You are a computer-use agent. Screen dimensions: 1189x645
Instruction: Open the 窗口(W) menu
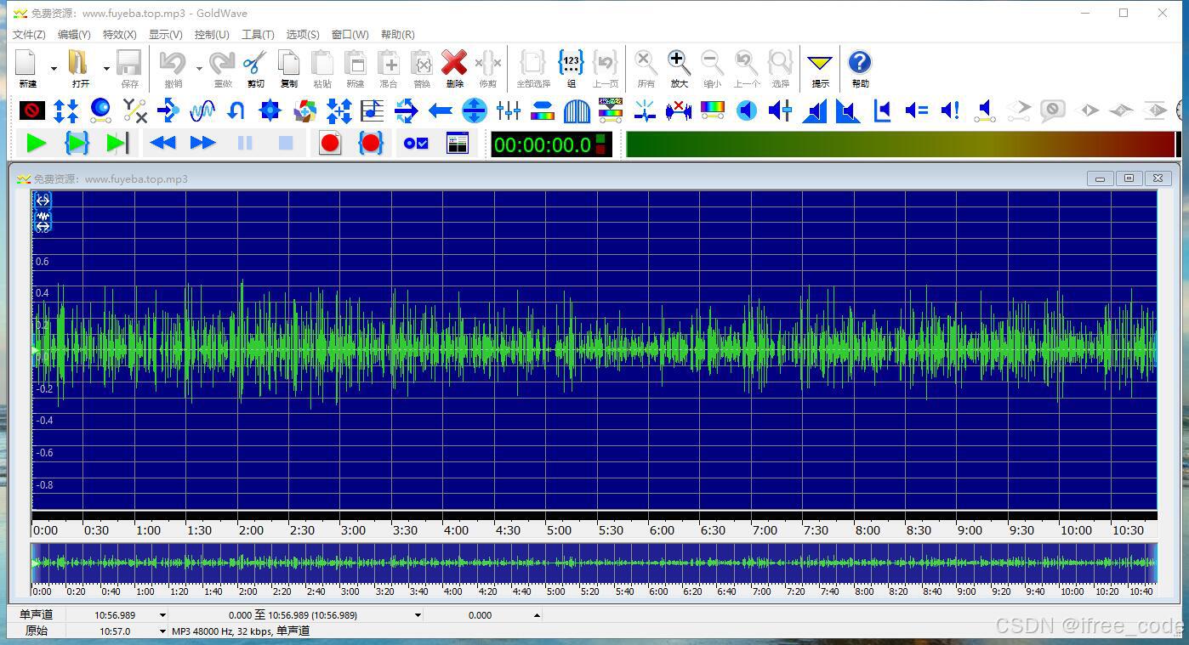[x=350, y=35]
